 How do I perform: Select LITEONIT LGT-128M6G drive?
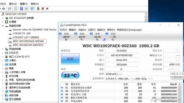[x=26, y=37]
